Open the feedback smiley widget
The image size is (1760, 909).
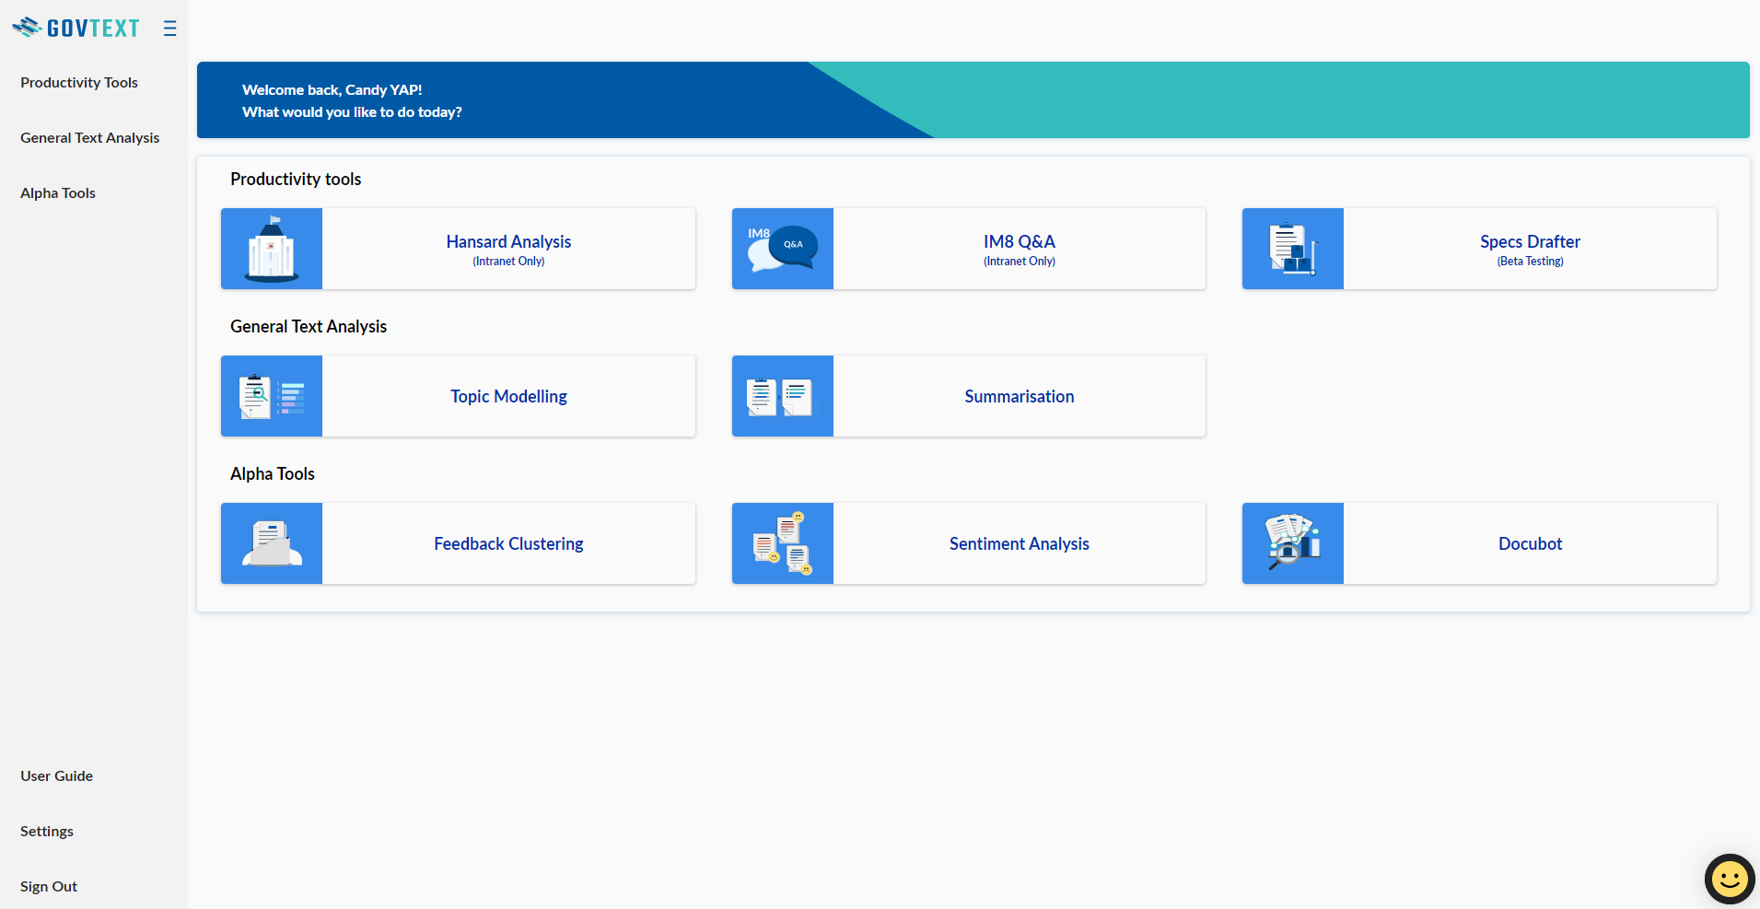tap(1729, 879)
